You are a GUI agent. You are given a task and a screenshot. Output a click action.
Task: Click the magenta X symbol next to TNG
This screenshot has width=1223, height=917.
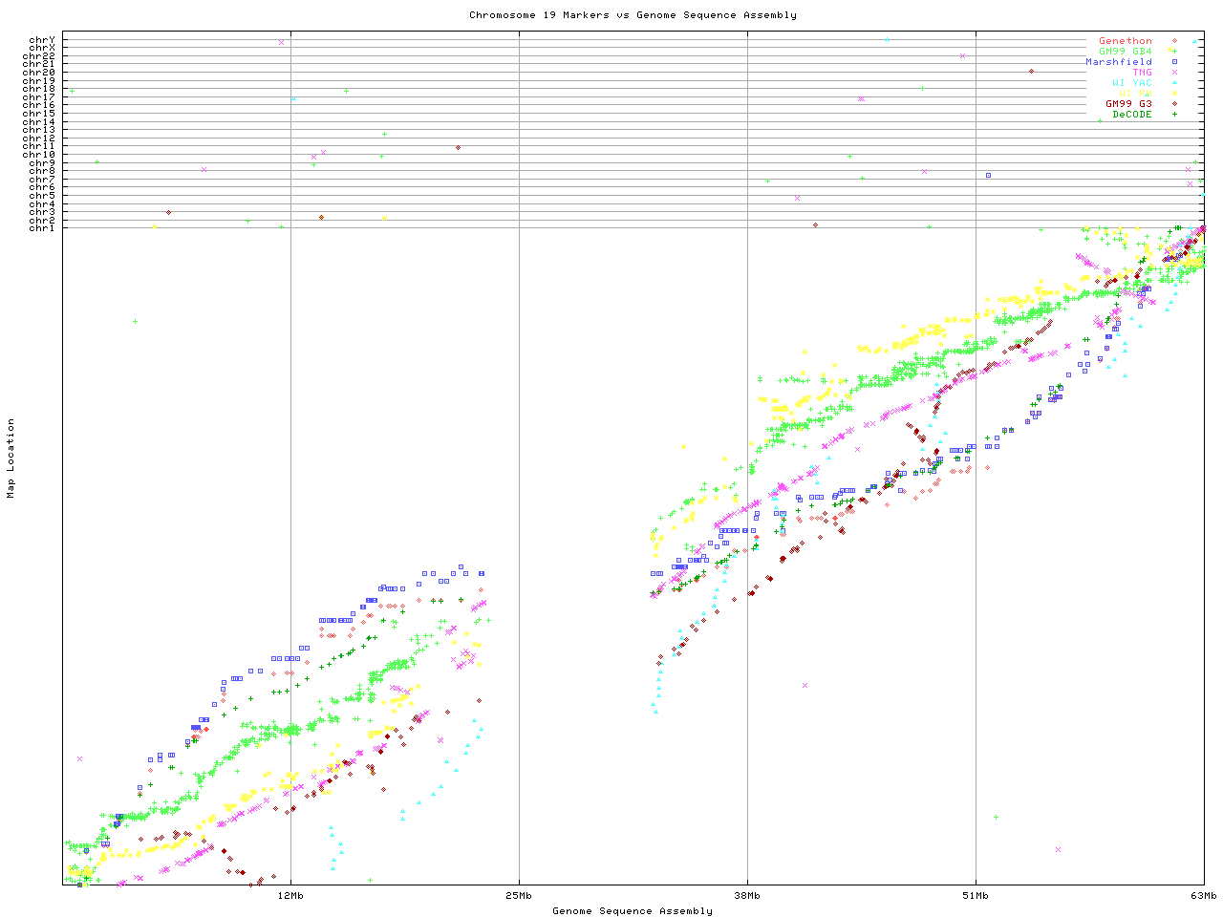tap(1174, 73)
